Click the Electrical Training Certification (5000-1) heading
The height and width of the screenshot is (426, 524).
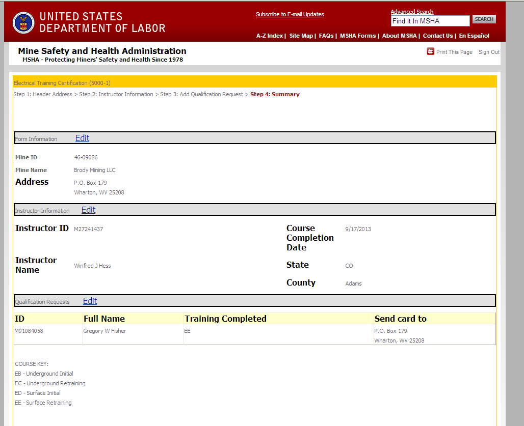(x=62, y=83)
